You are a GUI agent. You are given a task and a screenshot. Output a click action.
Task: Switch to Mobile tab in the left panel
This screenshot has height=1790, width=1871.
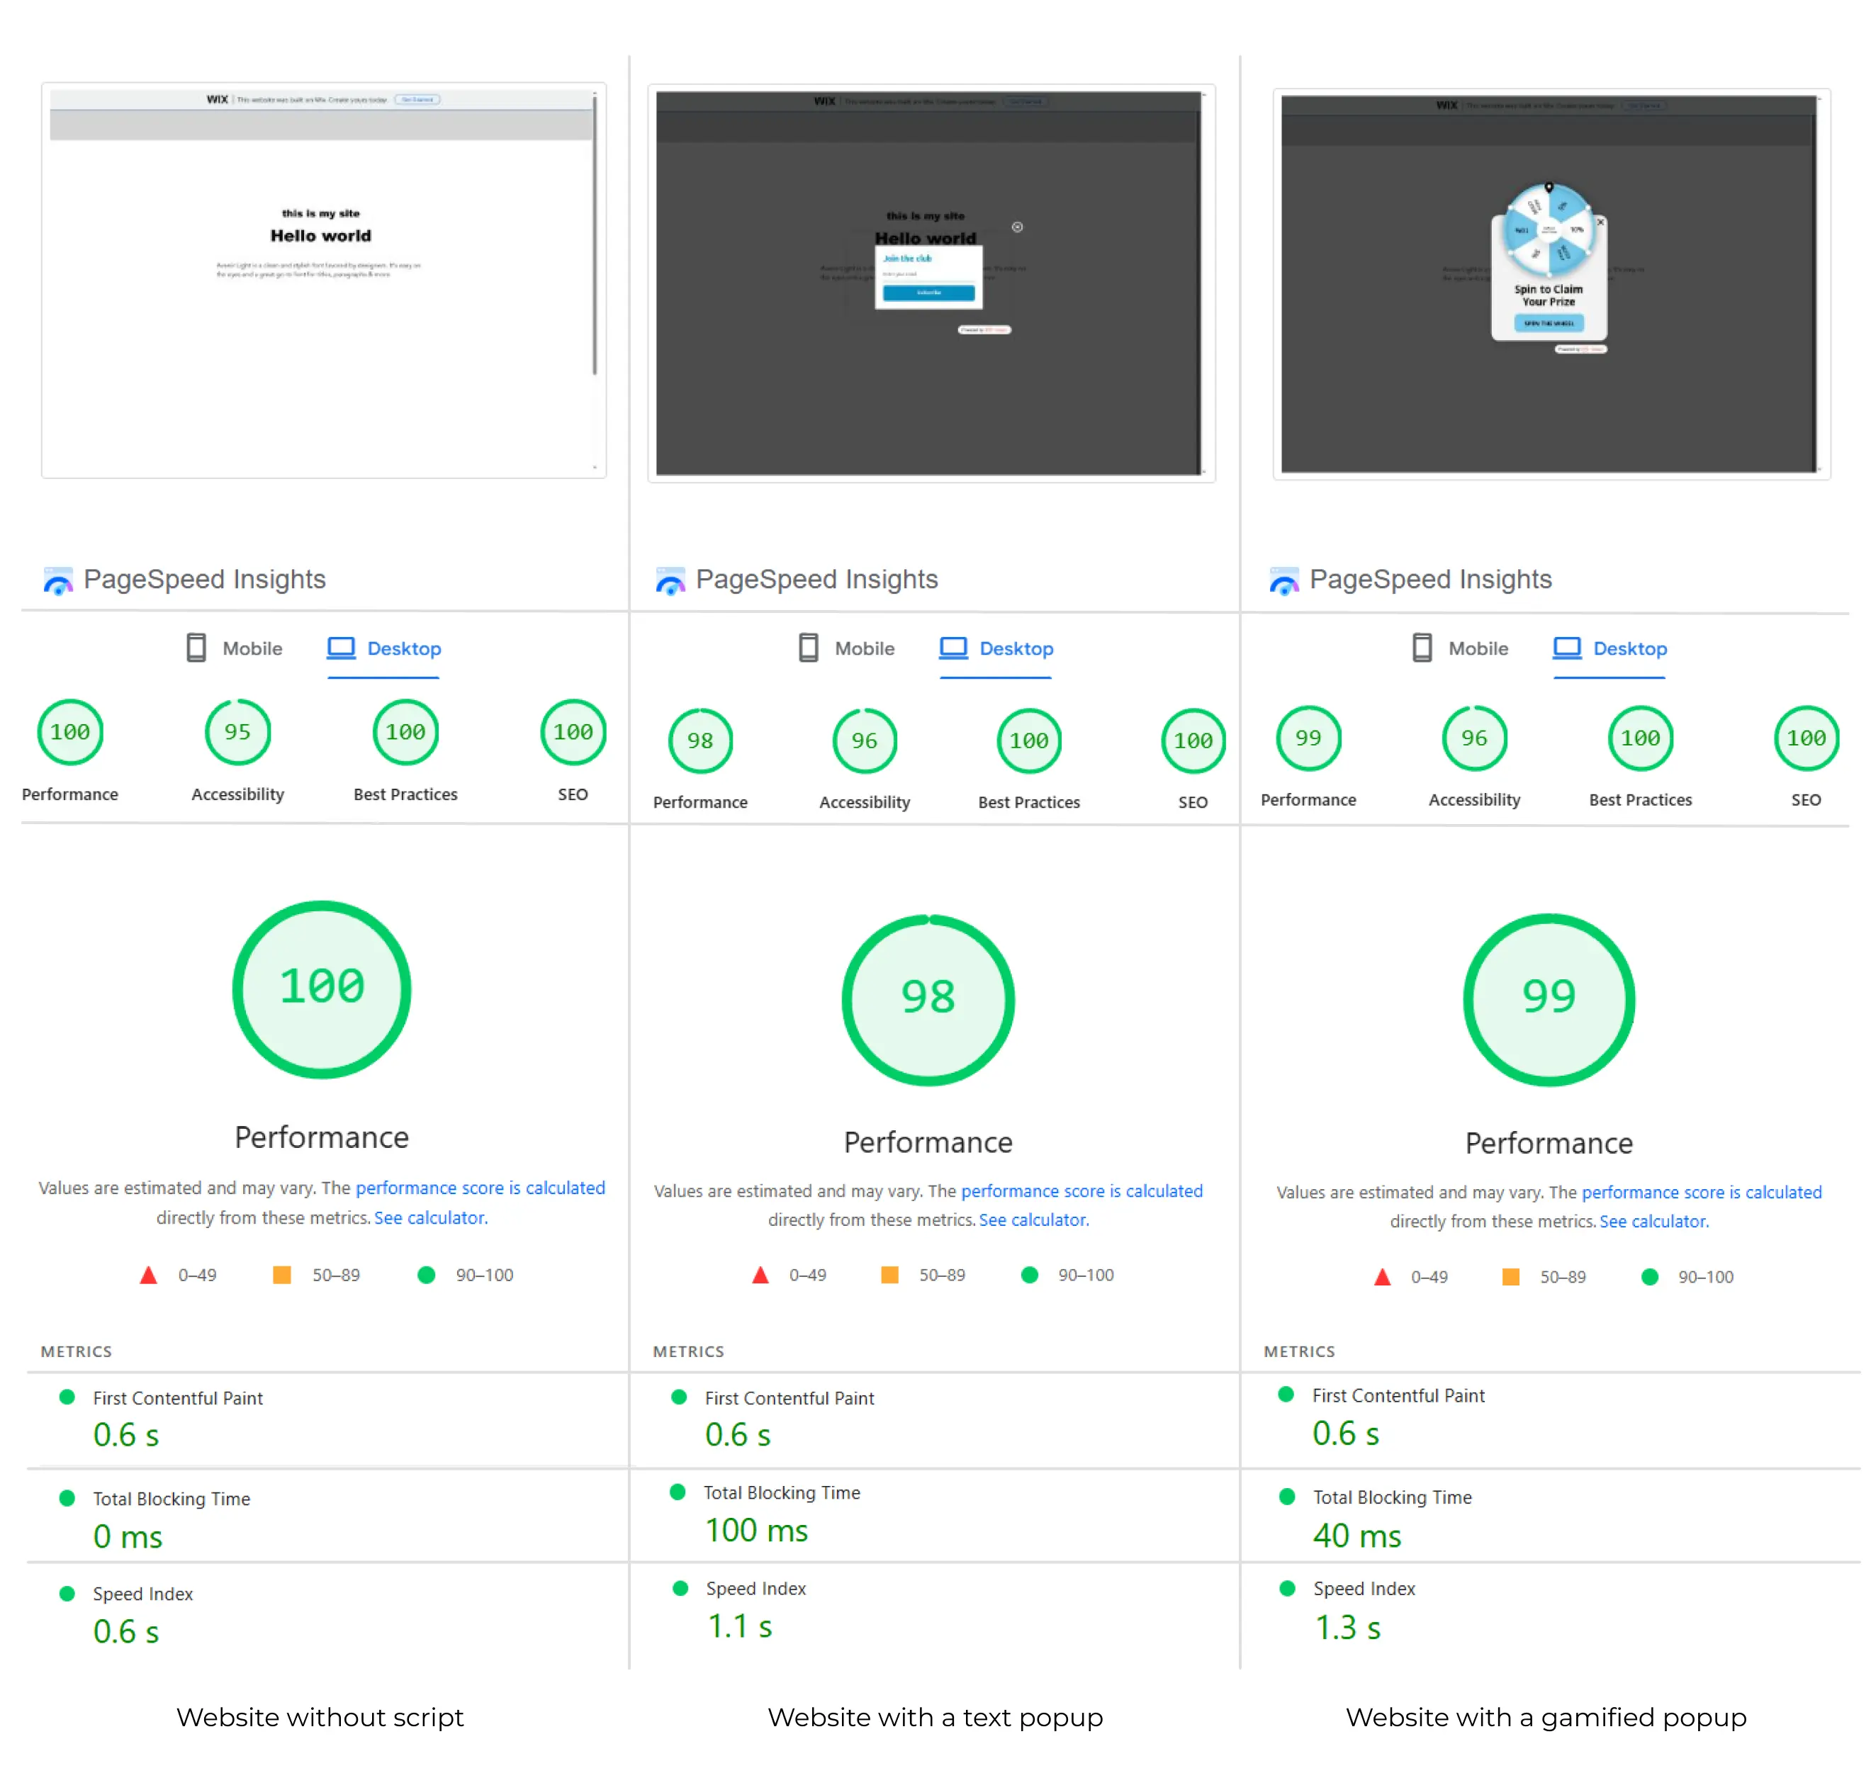pos(234,648)
